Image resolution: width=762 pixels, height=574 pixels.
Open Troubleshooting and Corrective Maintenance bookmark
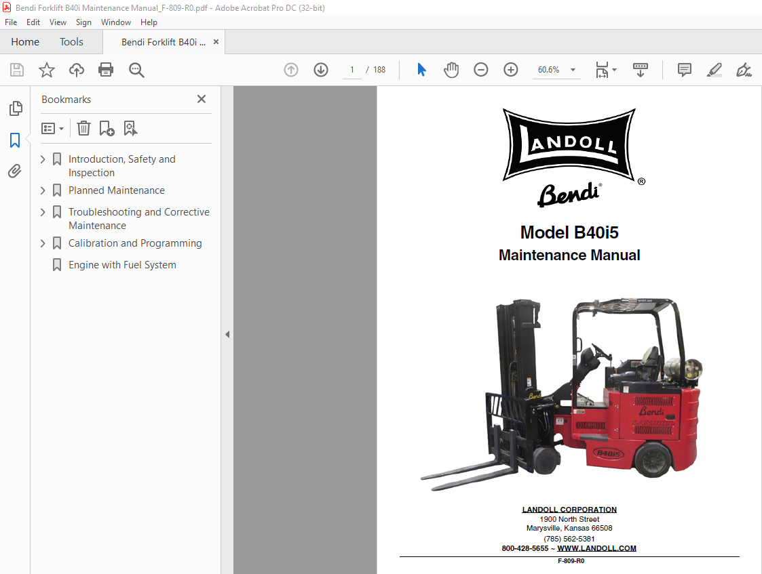point(139,219)
